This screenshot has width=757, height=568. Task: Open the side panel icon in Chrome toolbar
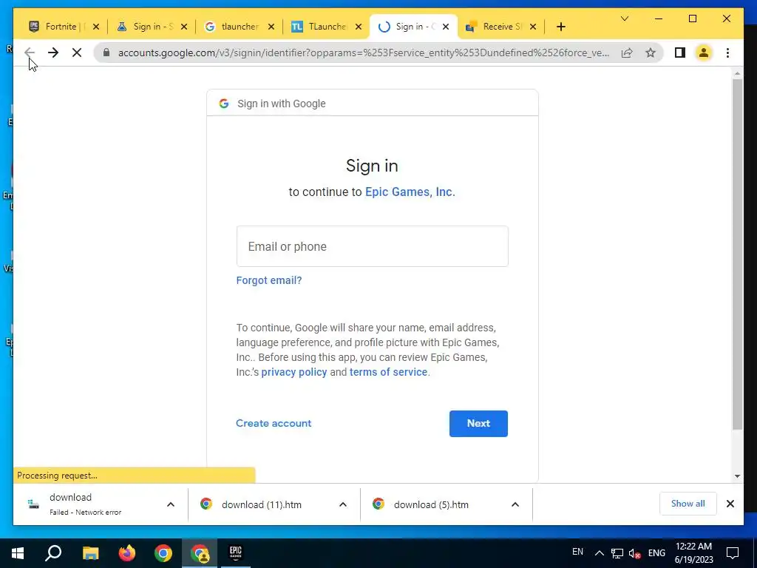click(680, 53)
